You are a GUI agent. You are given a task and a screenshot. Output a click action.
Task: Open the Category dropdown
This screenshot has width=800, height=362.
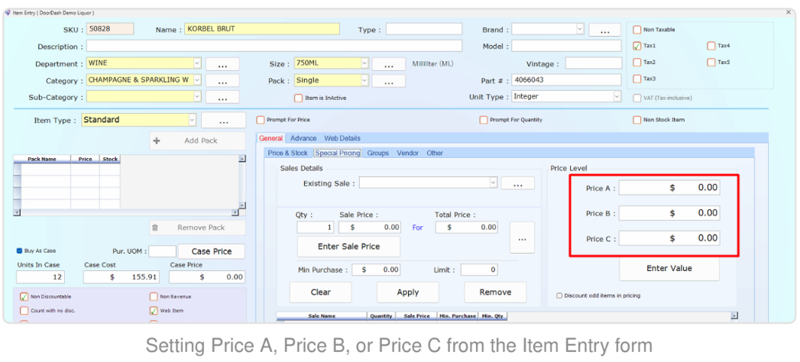click(x=197, y=80)
